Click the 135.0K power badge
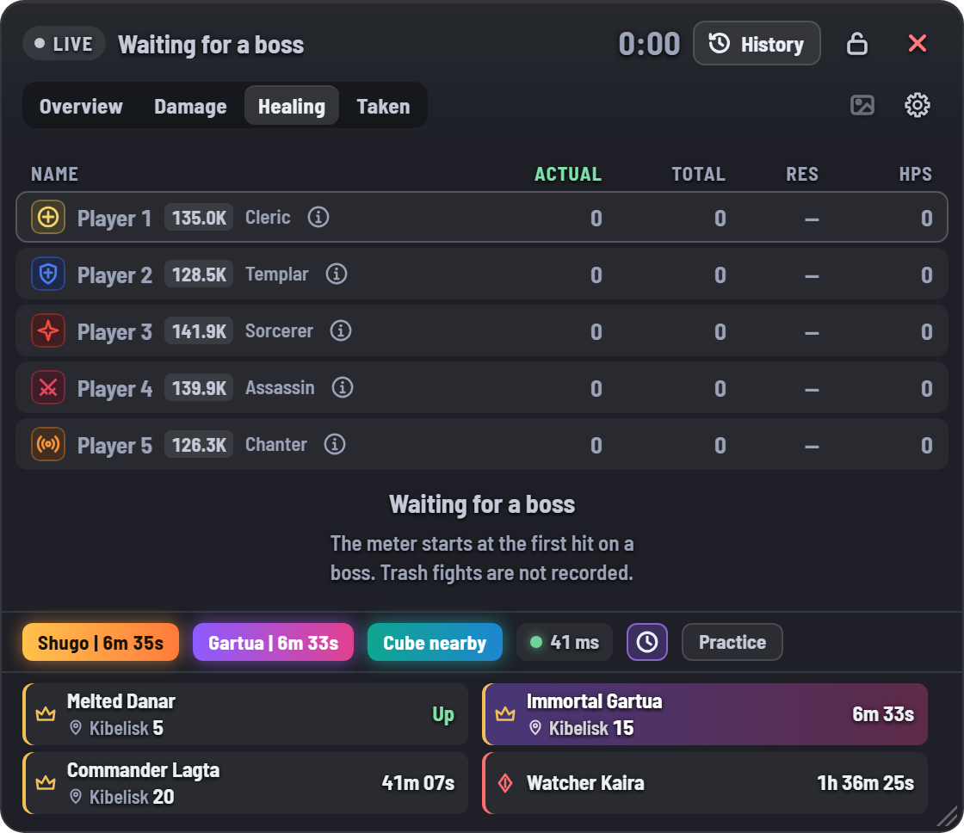The height and width of the screenshot is (833, 964). point(199,218)
